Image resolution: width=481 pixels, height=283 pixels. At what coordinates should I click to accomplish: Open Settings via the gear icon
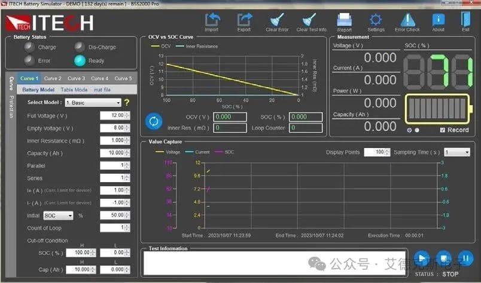tap(376, 20)
